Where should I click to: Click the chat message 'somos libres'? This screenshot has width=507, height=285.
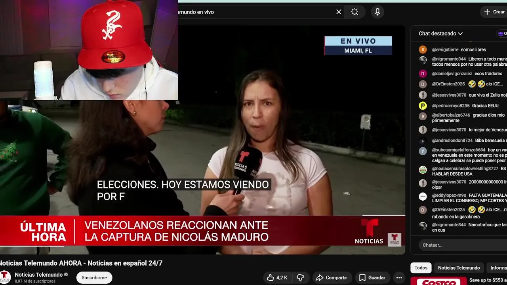click(473, 49)
